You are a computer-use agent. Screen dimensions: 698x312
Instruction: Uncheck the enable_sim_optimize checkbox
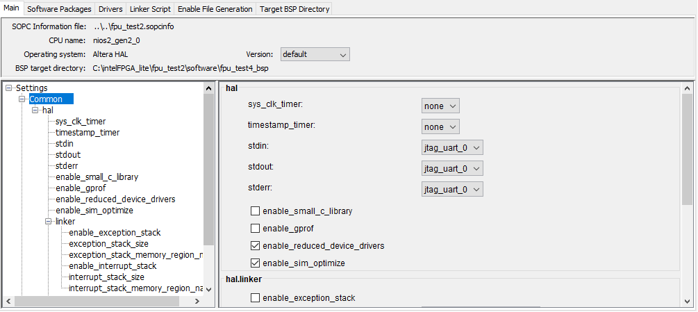point(255,263)
